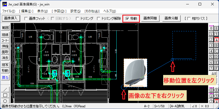Select layer 8 square button
The height and width of the screenshot is (109, 219).
216,28
